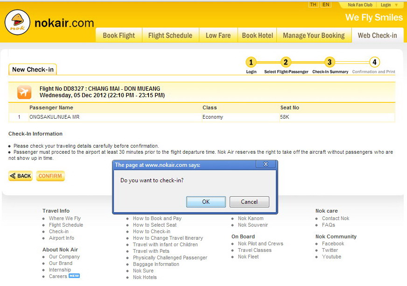407x286 pixels.
Task: Select step 4 Confirmation and Print circle
Action: 374,62
